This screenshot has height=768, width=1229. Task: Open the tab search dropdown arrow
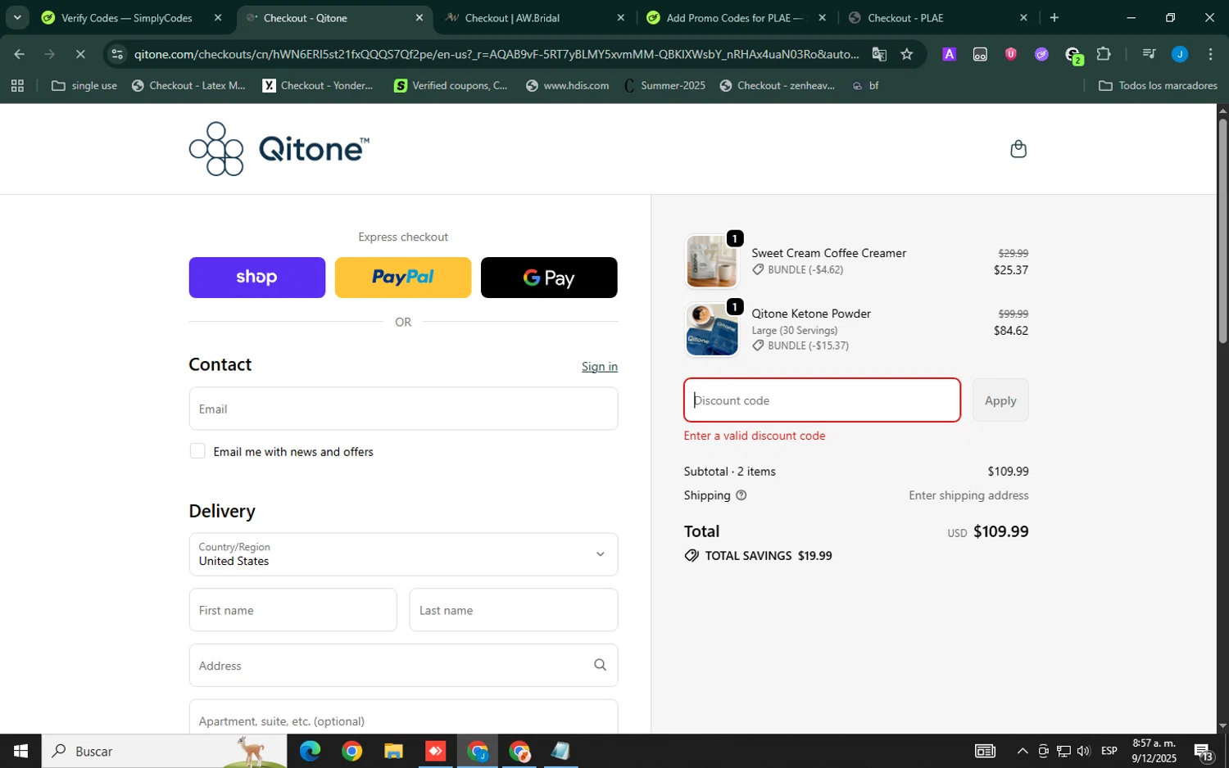17,17
